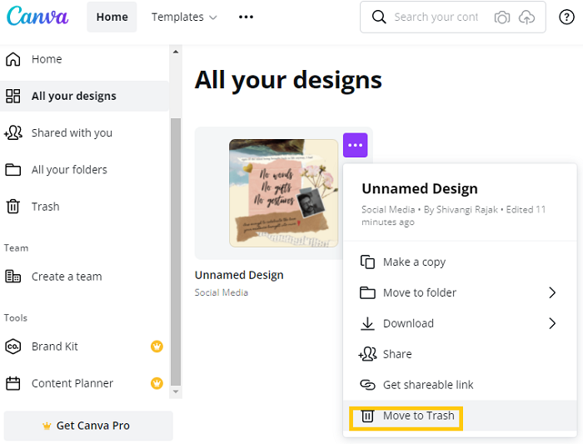This screenshot has height=444, width=583.
Task: Choose Make a copy from menu
Action: 414,262
